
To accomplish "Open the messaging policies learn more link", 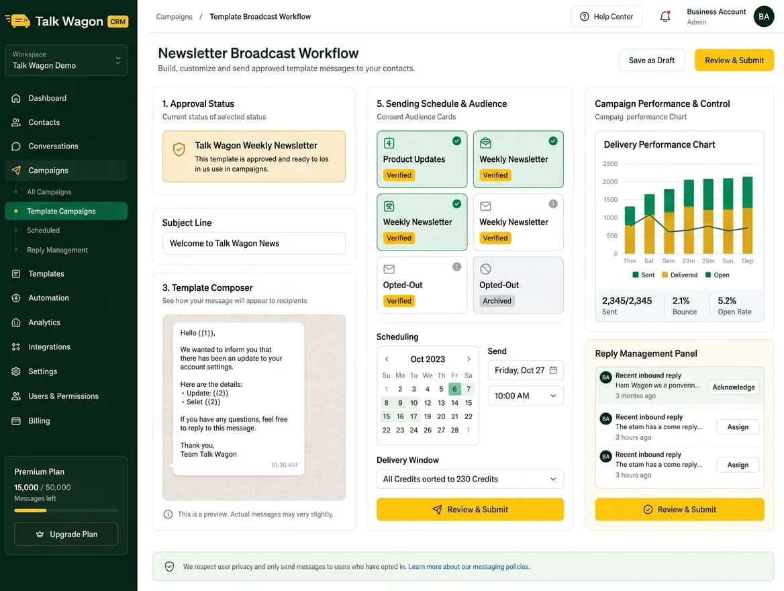I will coord(469,566).
